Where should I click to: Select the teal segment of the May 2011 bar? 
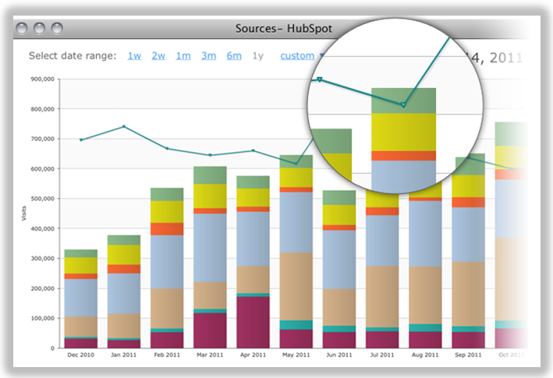pyautogui.click(x=296, y=325)
